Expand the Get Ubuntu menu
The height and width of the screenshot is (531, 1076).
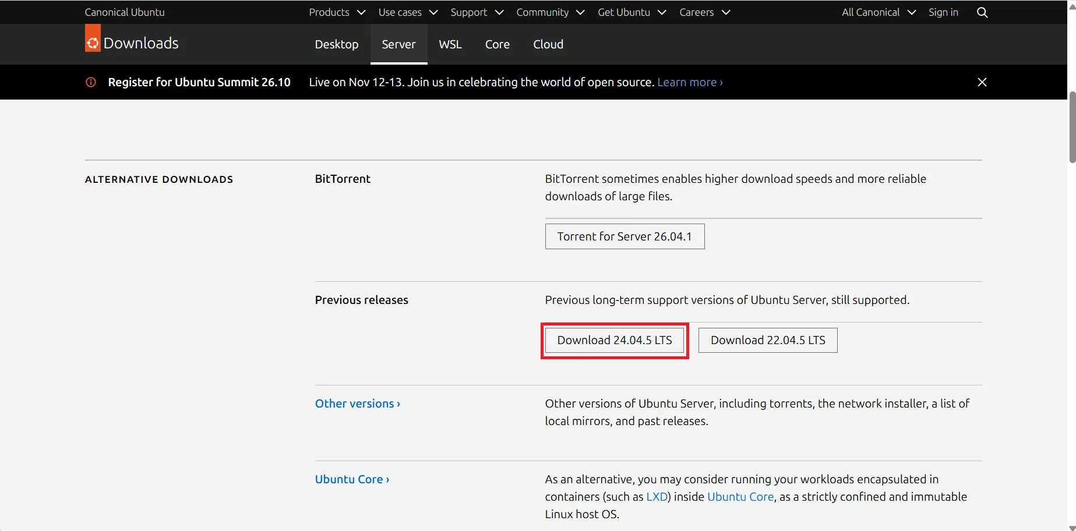click(632, 12)
